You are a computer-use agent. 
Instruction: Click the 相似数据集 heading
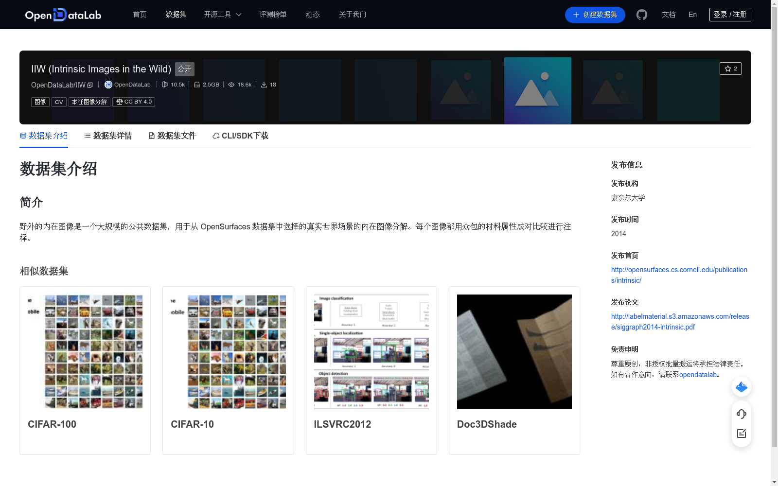coord(44,271)
